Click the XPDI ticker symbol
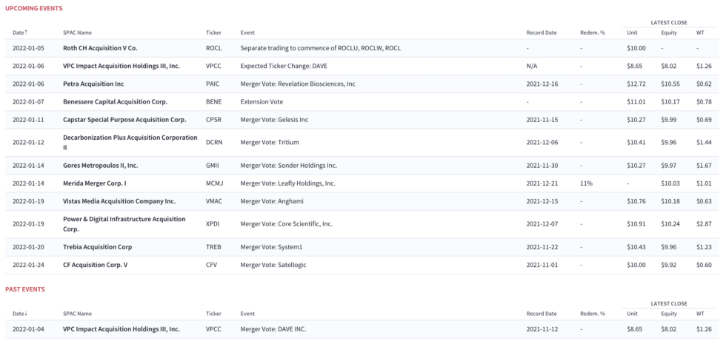Image resolution: width=726 pixels, height=341 pixels. tap(213, 224)
